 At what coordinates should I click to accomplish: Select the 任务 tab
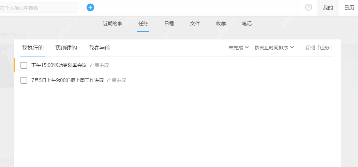tap(143, 23)
